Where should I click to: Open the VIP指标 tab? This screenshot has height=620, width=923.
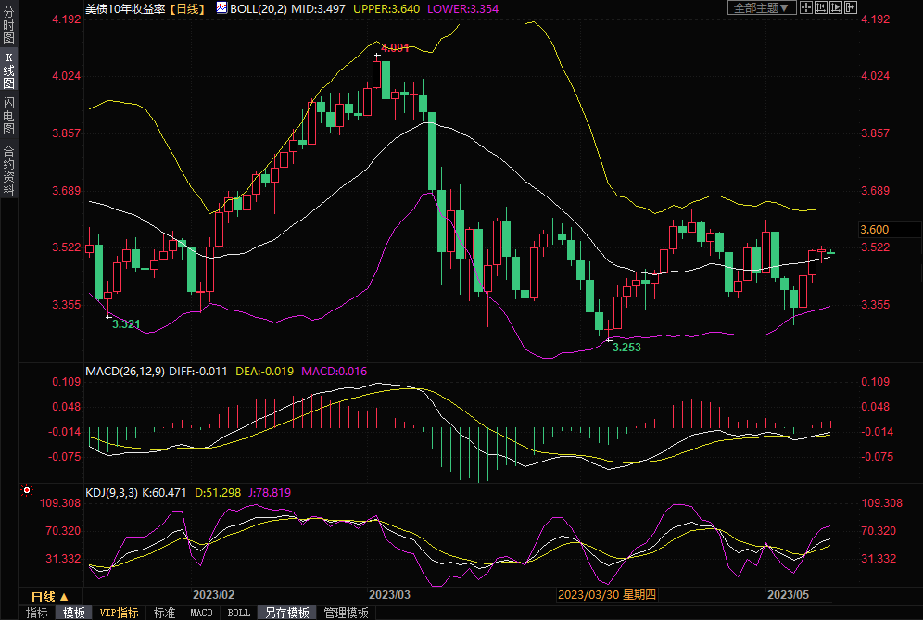[x=119, y=613]
